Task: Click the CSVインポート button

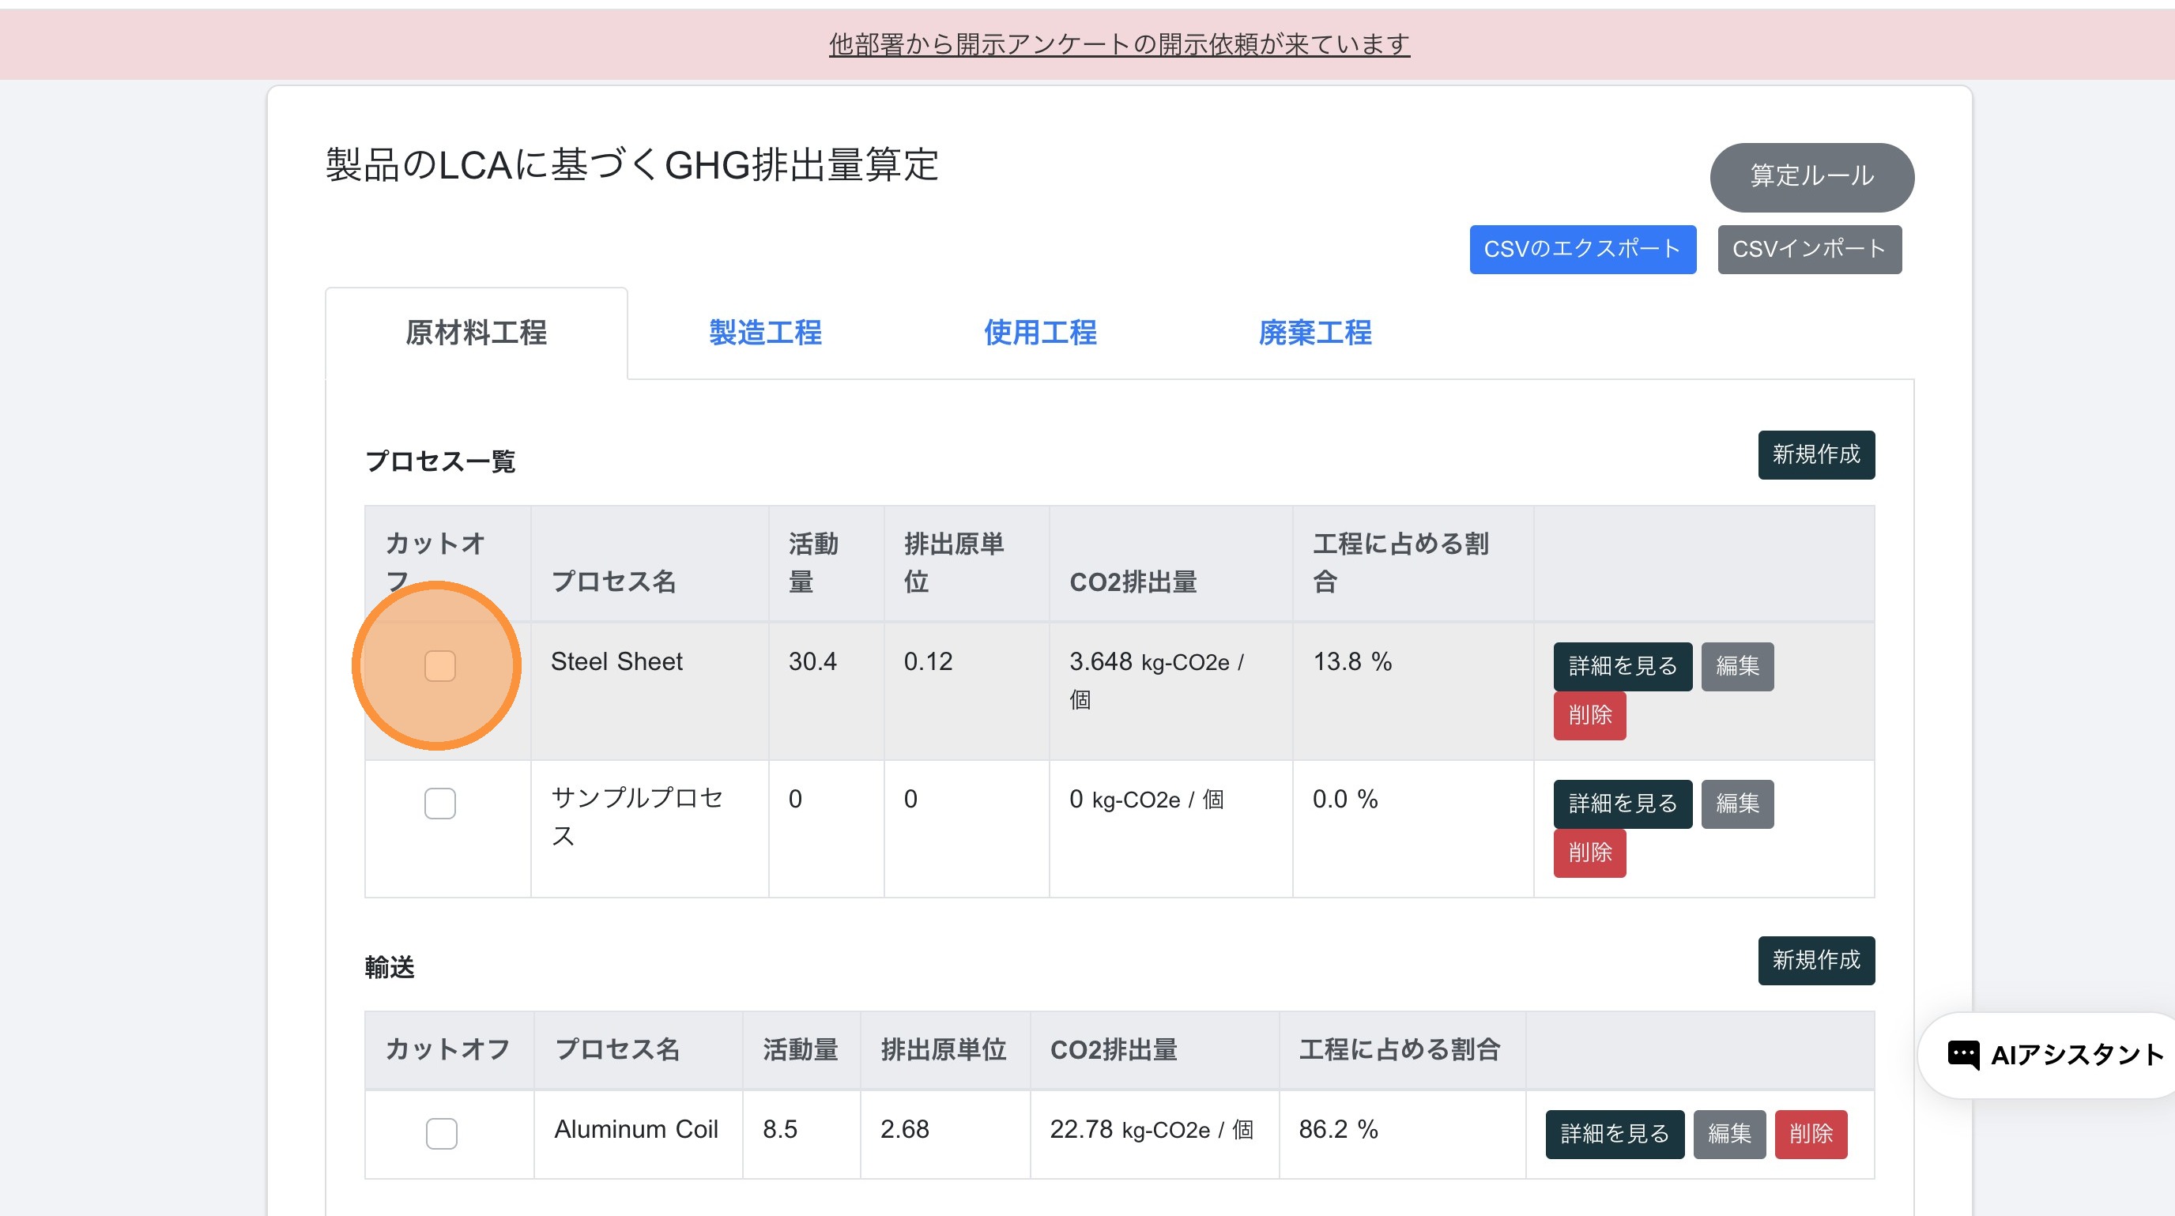Action: [x=1808, y=249]
